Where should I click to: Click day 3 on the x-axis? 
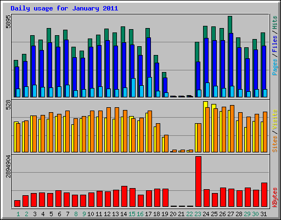pyautogui.click(x=35, y=214)
